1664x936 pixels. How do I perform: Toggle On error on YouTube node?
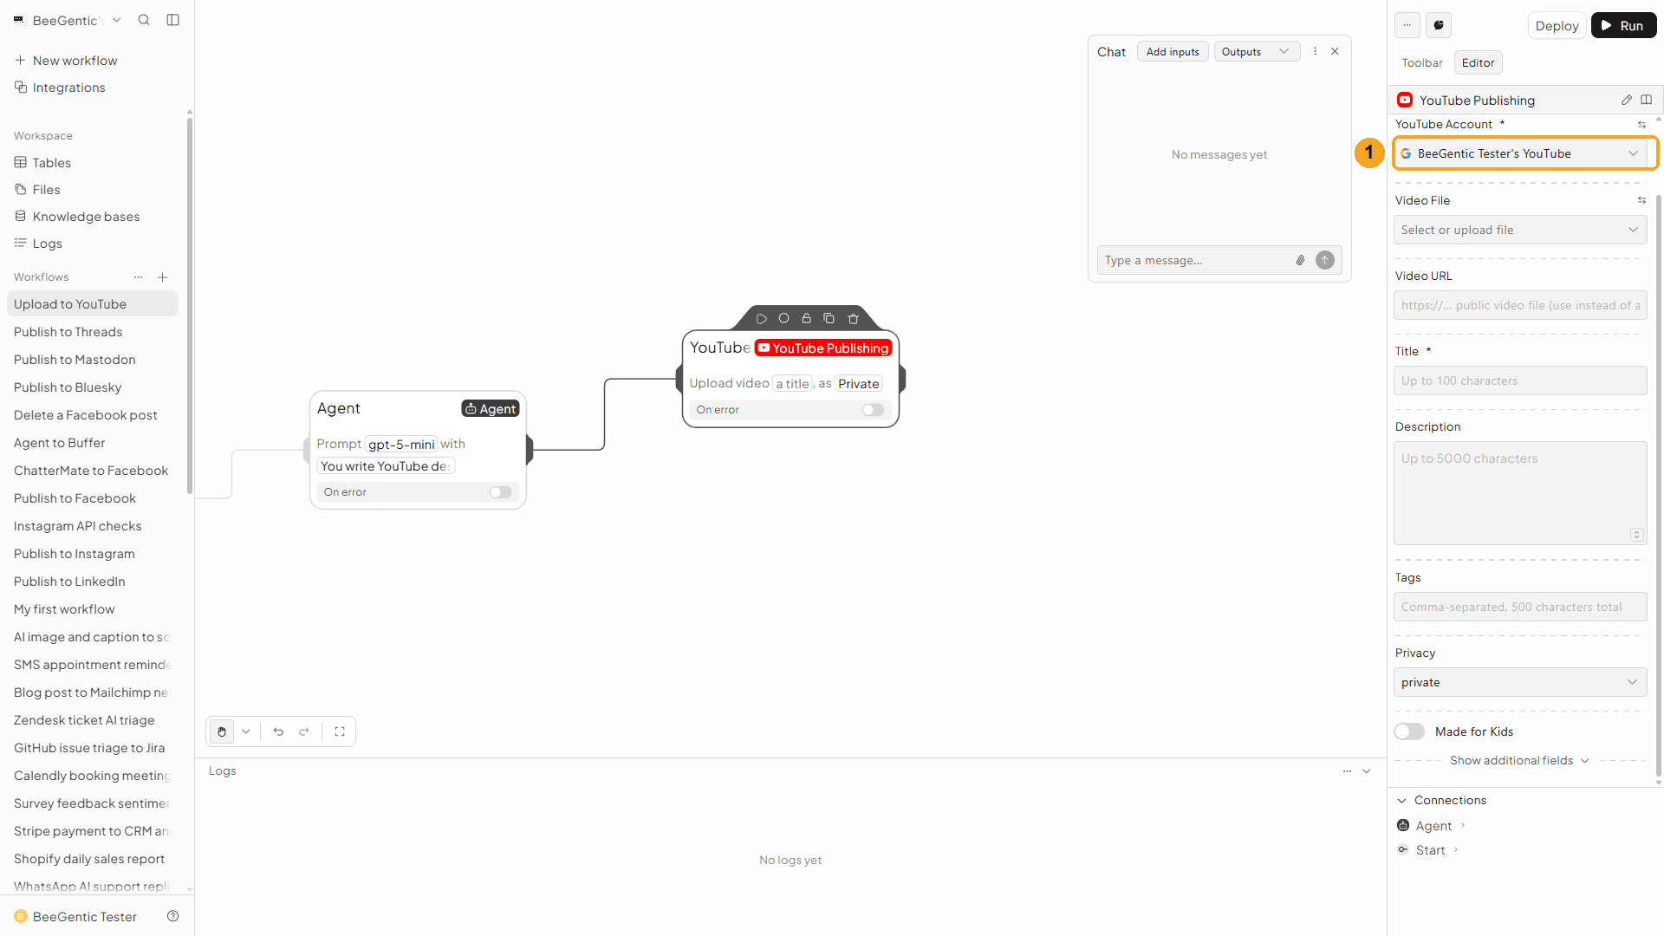[x=873, y=410]
